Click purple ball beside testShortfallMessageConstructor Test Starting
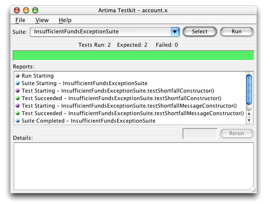The height and width of the screenshot is (204, 270). pyautogui.click(x=17, y=106)
